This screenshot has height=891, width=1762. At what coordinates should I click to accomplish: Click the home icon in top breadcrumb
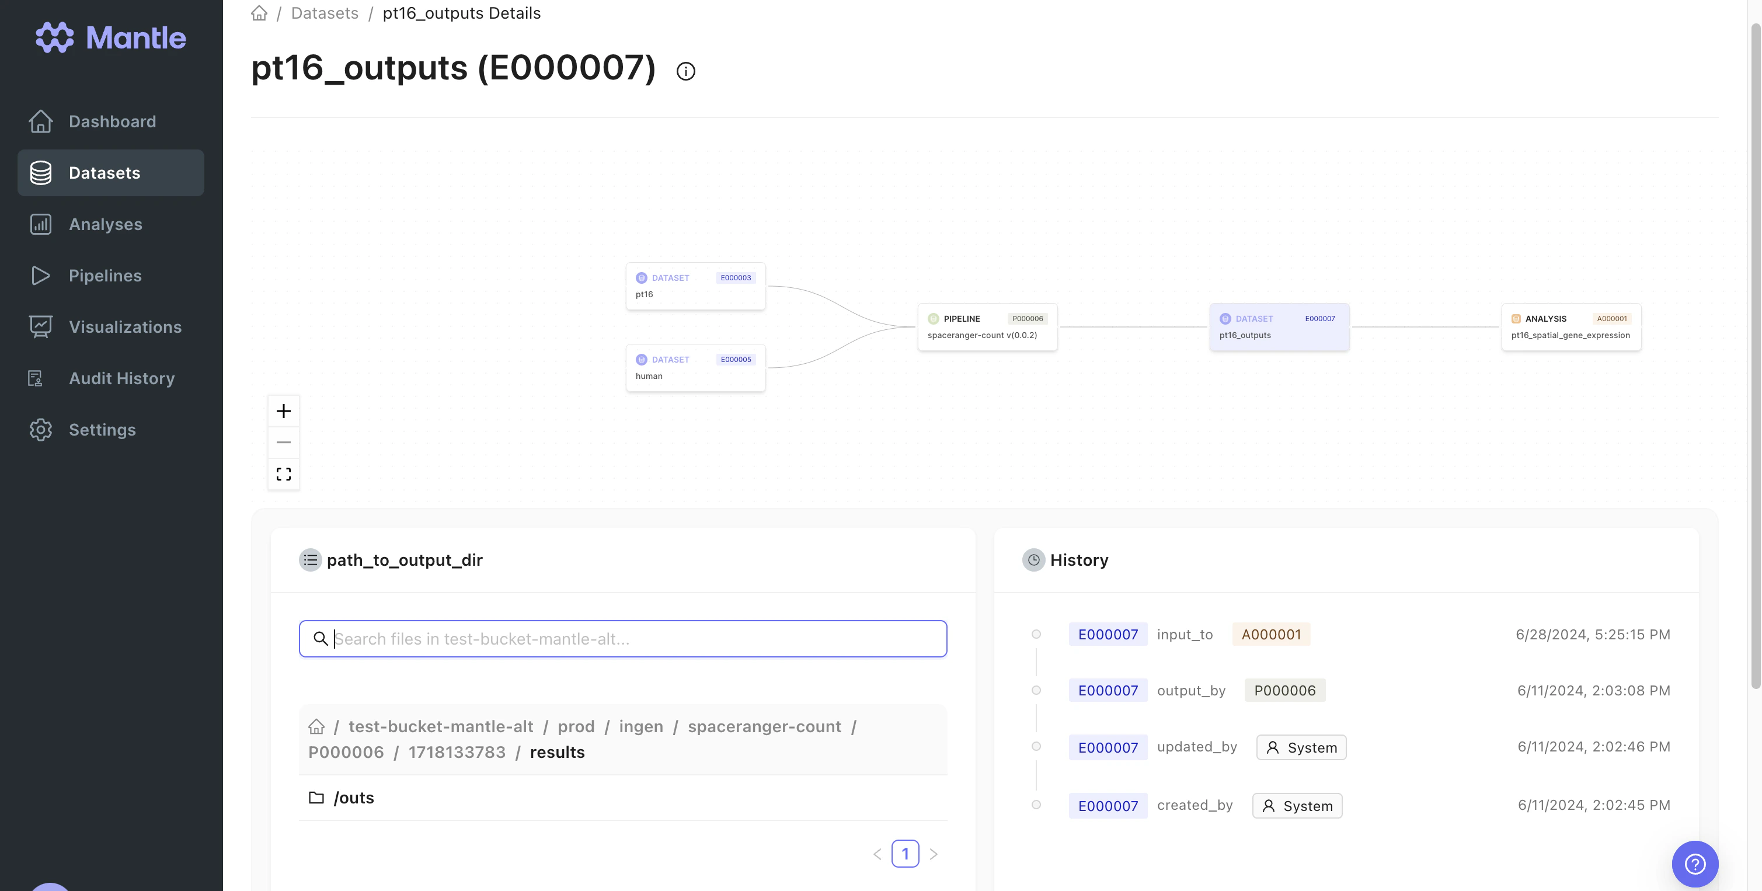tap(259, 13)
